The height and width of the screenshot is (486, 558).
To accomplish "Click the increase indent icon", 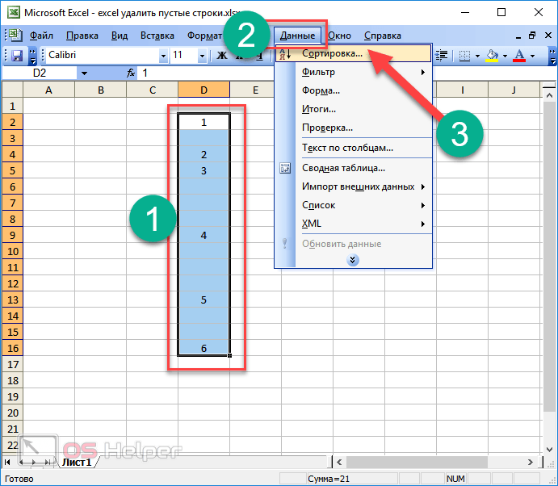I will (x=442, y=56).
